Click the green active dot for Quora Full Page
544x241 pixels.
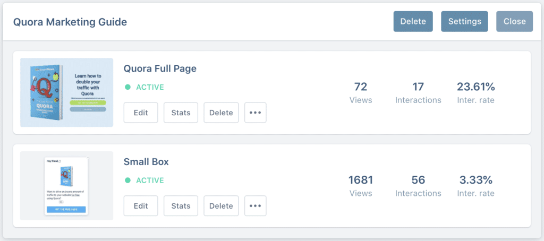click(127, 87)
